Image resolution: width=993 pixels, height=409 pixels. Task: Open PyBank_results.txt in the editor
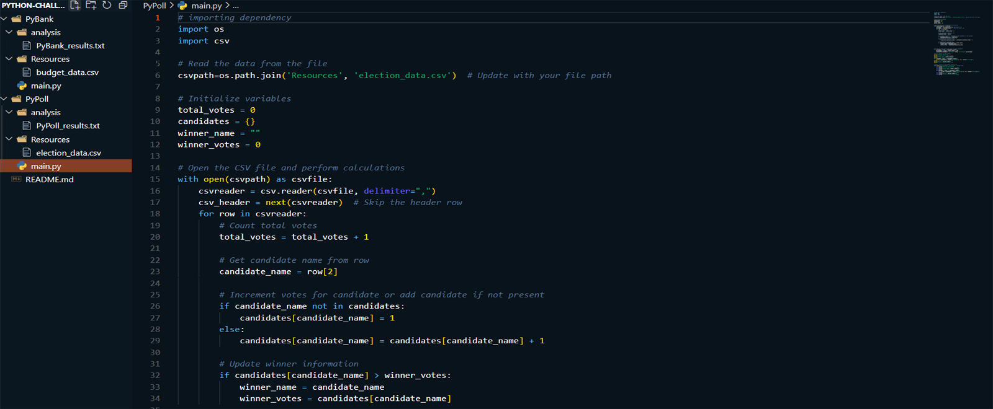pyautogui.click(x=70, y=46)
